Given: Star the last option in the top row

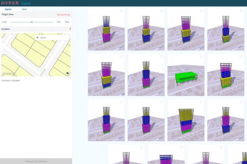Looking at the screenshot, I should (241, 11).
